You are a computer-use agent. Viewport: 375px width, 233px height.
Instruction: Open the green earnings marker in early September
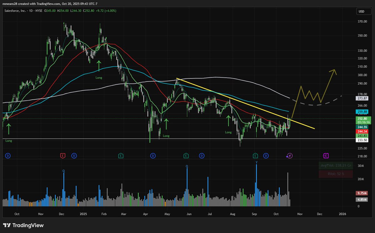(x=255, y=155)
